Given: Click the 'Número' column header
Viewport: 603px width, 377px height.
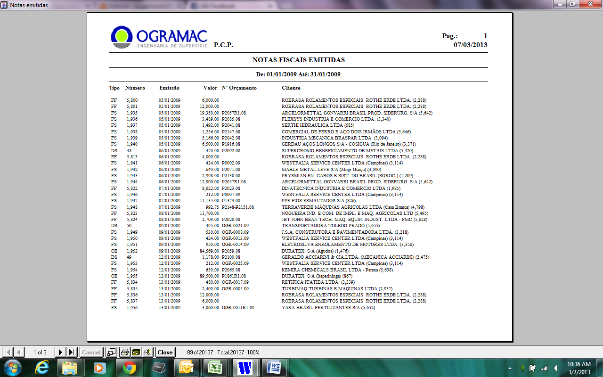Looking at the screenshot, I should coord(135,88).
